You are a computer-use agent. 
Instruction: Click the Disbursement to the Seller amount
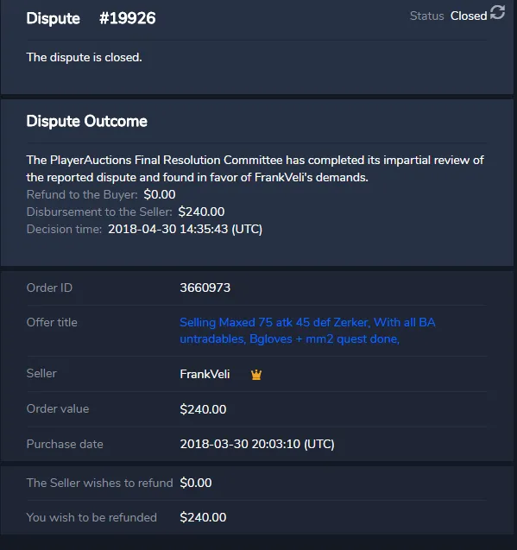[x=201, y=212]
